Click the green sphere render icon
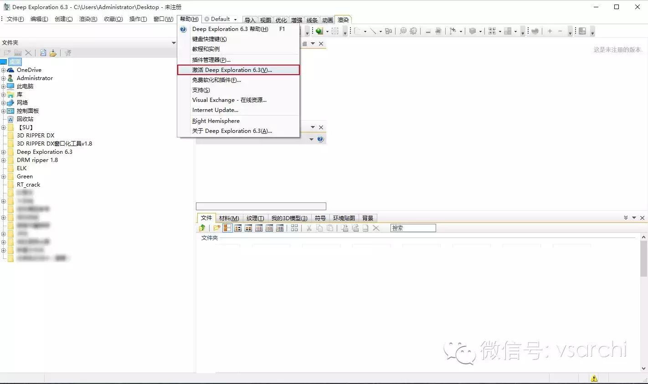This screenshot has width=648, height=384. point(319,31)
